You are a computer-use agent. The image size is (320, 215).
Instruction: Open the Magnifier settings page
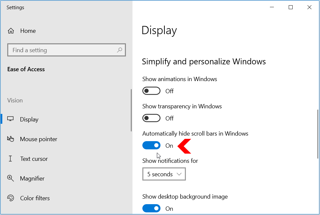[x=32, y=179]
